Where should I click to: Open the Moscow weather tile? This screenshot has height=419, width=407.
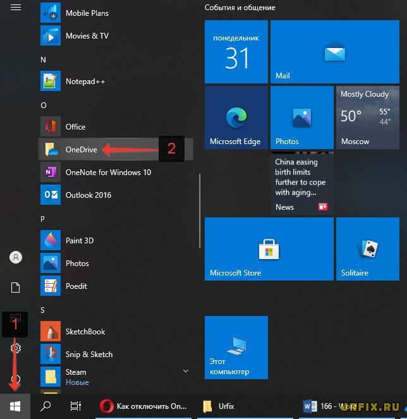click(368, 118)
